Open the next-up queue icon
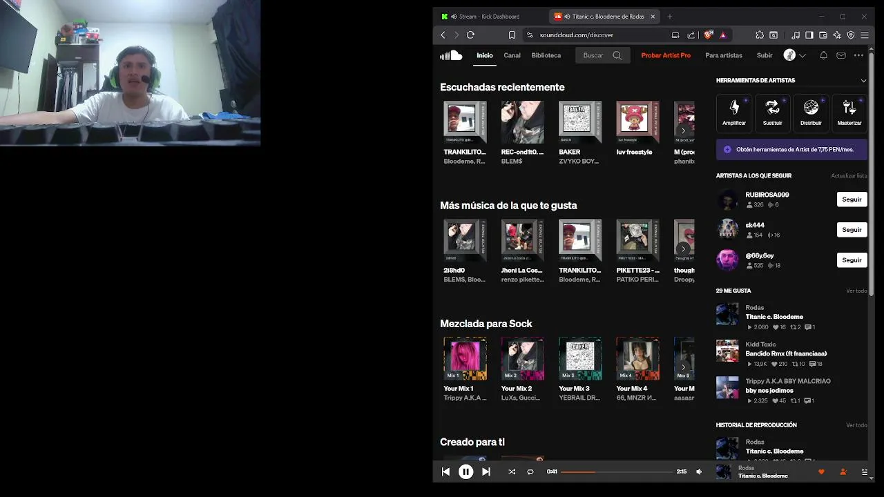Image resolution: width=884 pixels, height=497 pixels. 864,471
